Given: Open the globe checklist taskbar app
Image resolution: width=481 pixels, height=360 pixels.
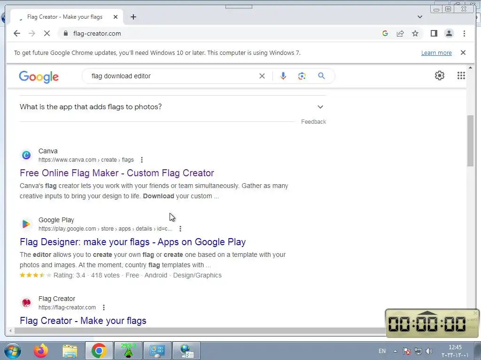Looking at the screenshot, I should [x=186, y=351].
